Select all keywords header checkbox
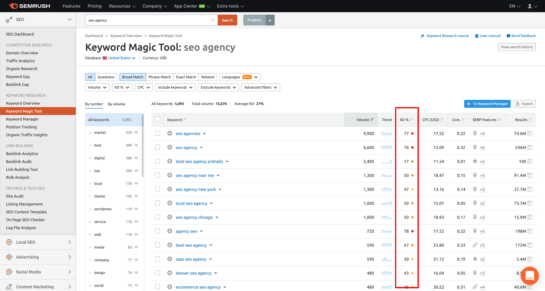The height and width of the screenshot is (291, 545). pos(158,119)
